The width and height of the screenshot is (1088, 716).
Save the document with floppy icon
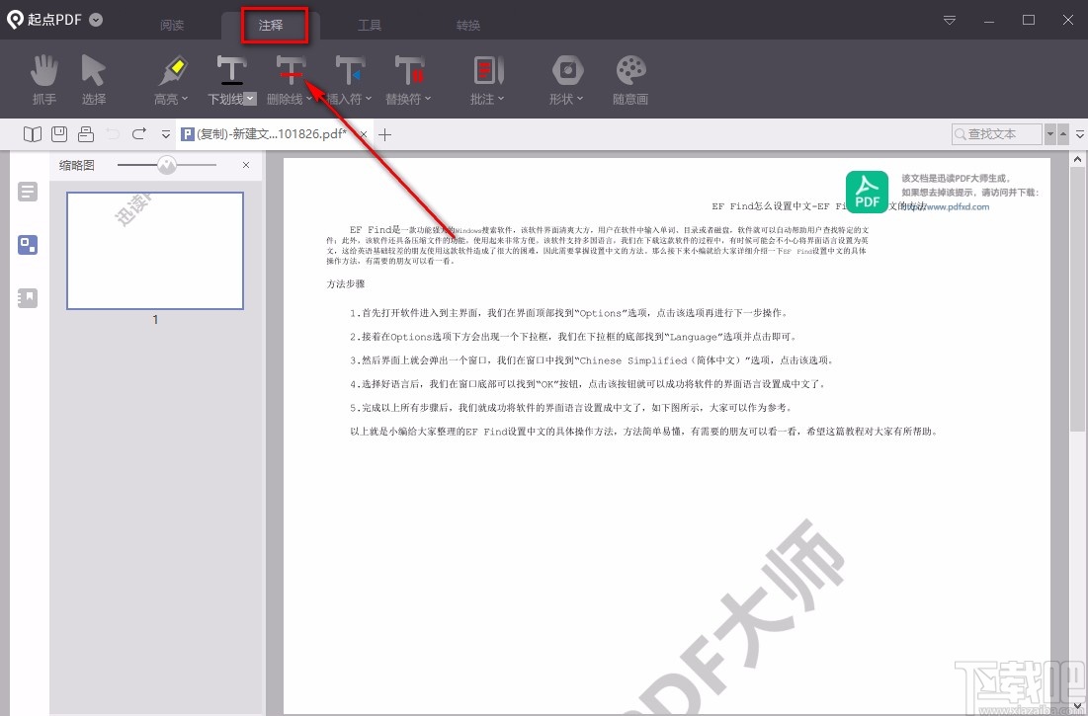click(x=59, y=133)
